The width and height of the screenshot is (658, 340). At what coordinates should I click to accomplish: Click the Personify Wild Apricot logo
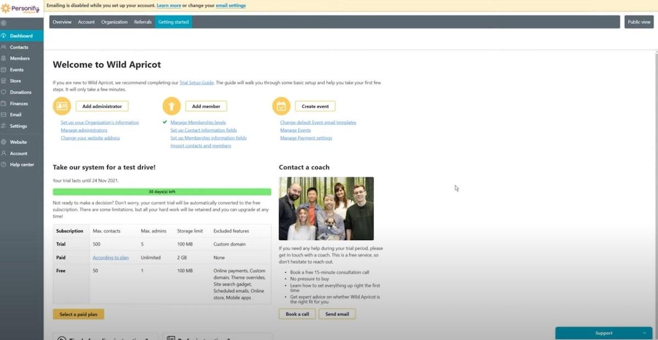point(20,8)
